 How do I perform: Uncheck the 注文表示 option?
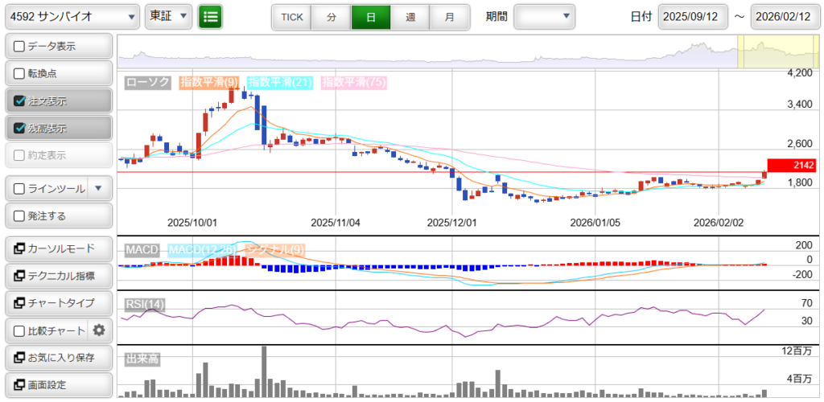tap(20, 101)
